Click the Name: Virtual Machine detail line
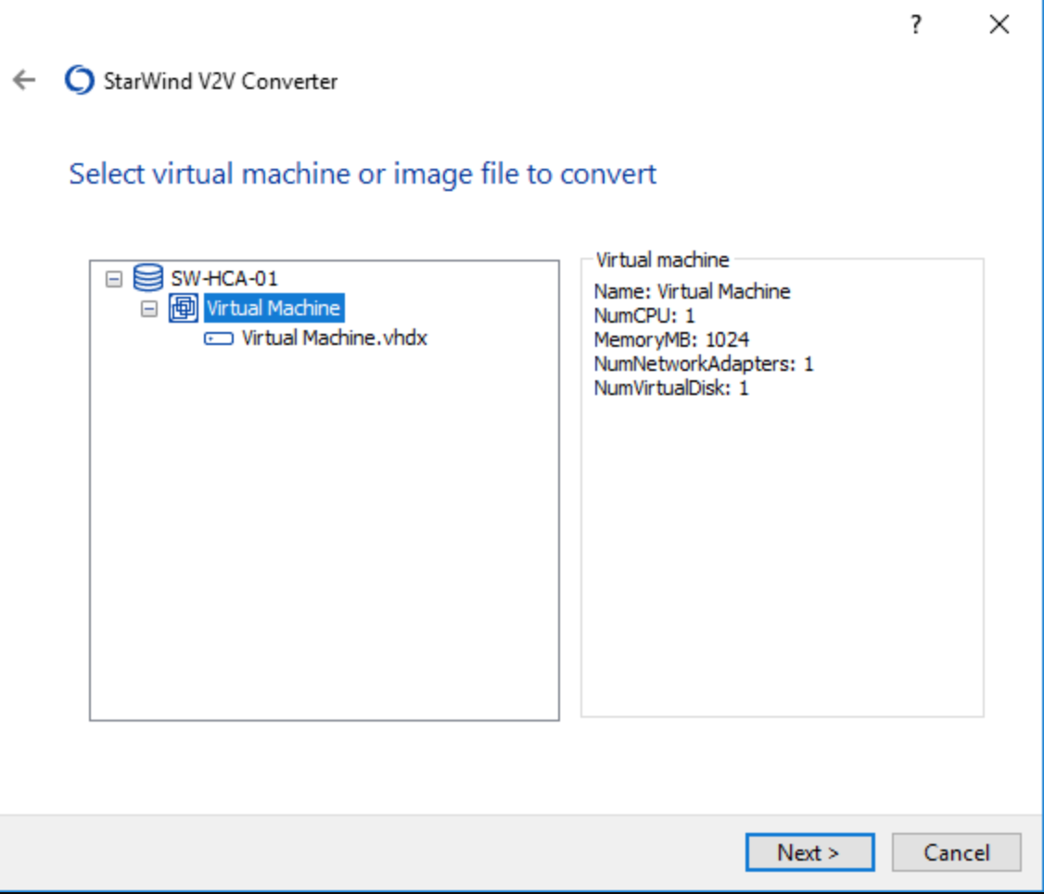The height and width of the screenshot is (894, 1044). coord(692,291)
